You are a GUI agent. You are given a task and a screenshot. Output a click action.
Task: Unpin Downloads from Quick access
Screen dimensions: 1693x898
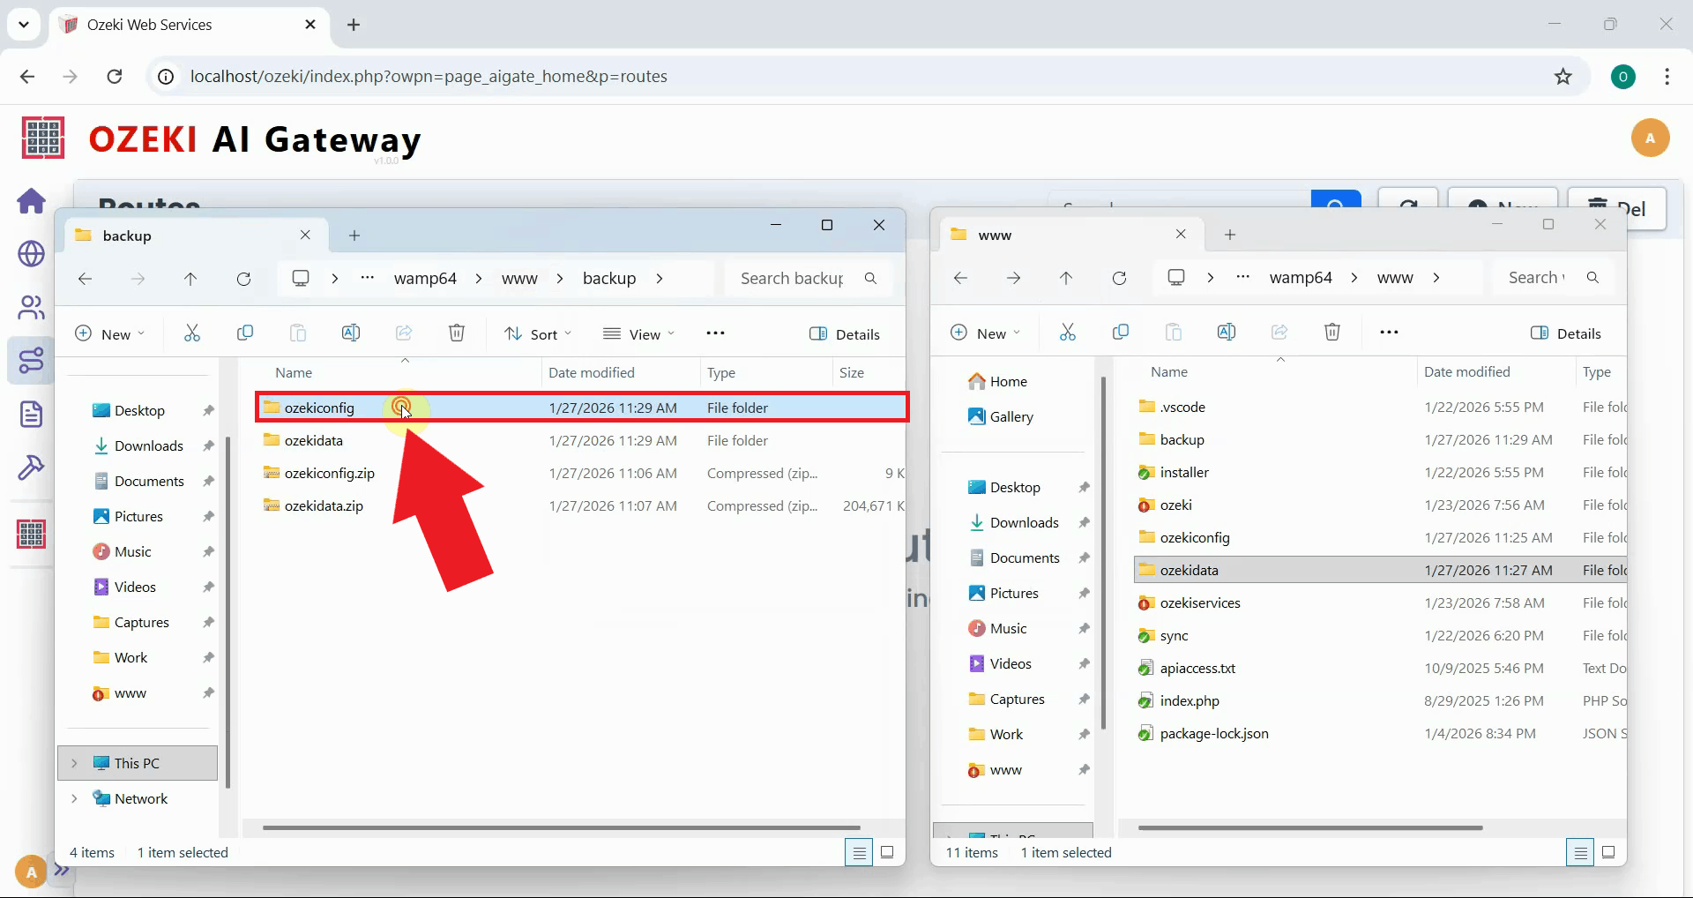[x=208, y=445]
